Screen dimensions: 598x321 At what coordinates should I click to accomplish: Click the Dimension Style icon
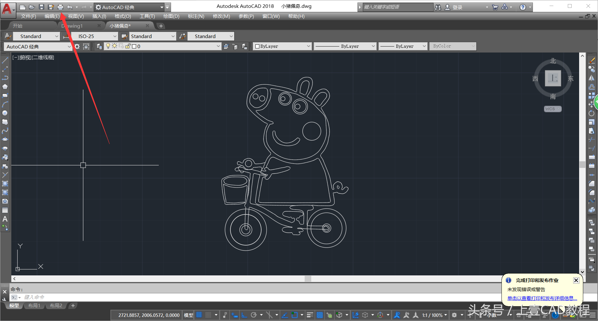[66, 36]
